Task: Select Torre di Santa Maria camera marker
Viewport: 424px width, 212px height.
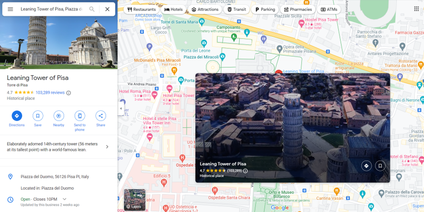Action: click(202, 22)
